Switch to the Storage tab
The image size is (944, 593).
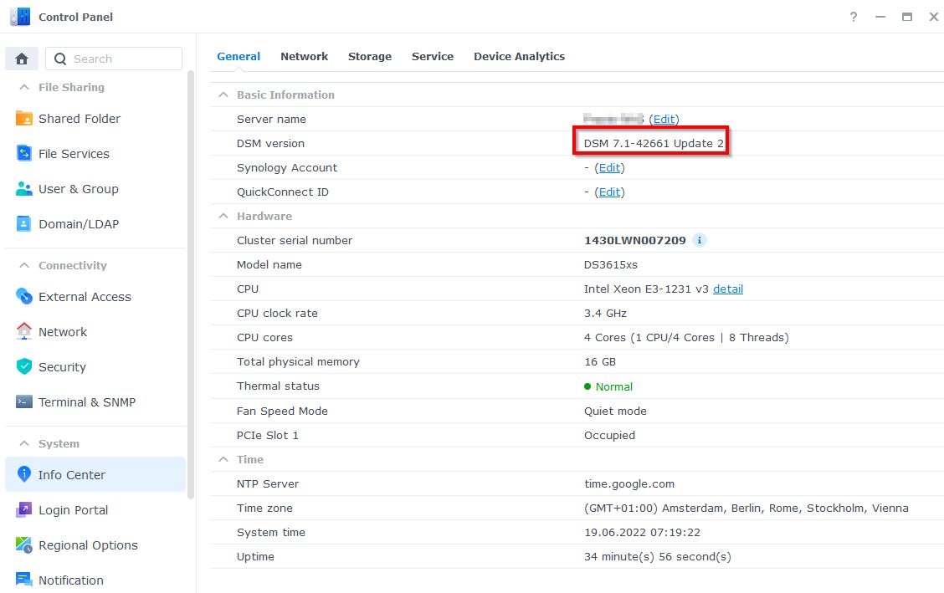pyautogui.click(x=370, y=57)
